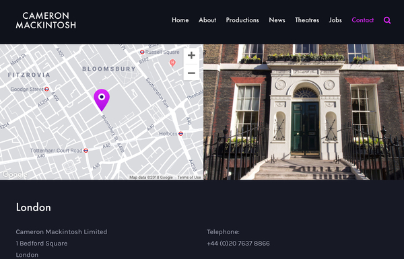Click the Holborn tube station icon

tap(181, 134)
